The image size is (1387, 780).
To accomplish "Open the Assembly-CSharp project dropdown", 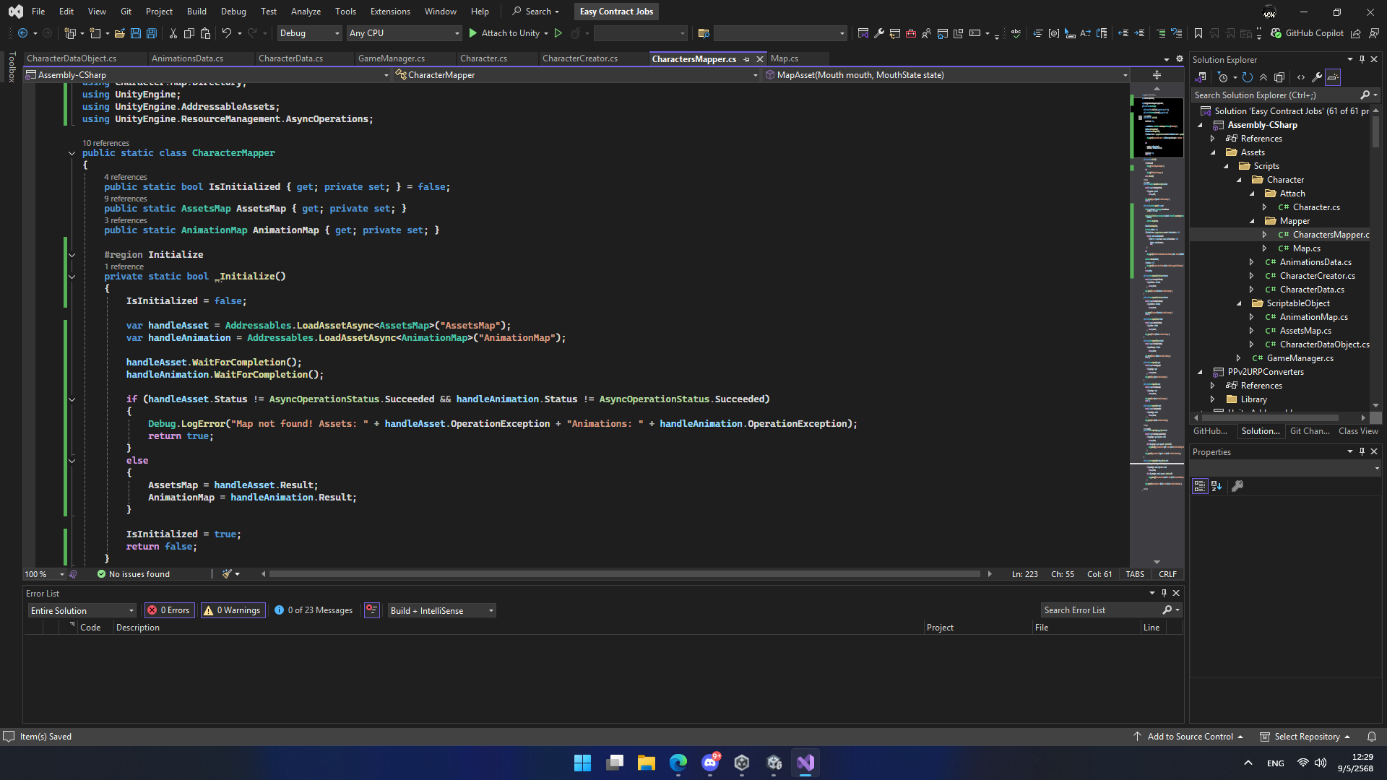I will (207, 75).
